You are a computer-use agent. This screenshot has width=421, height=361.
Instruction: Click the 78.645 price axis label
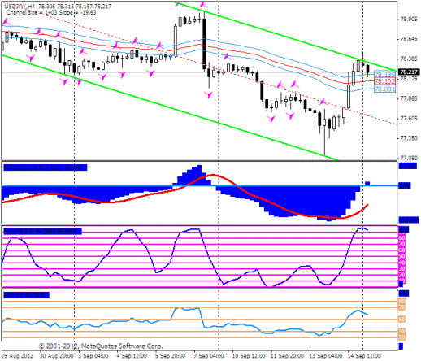[x=409, y=39]
